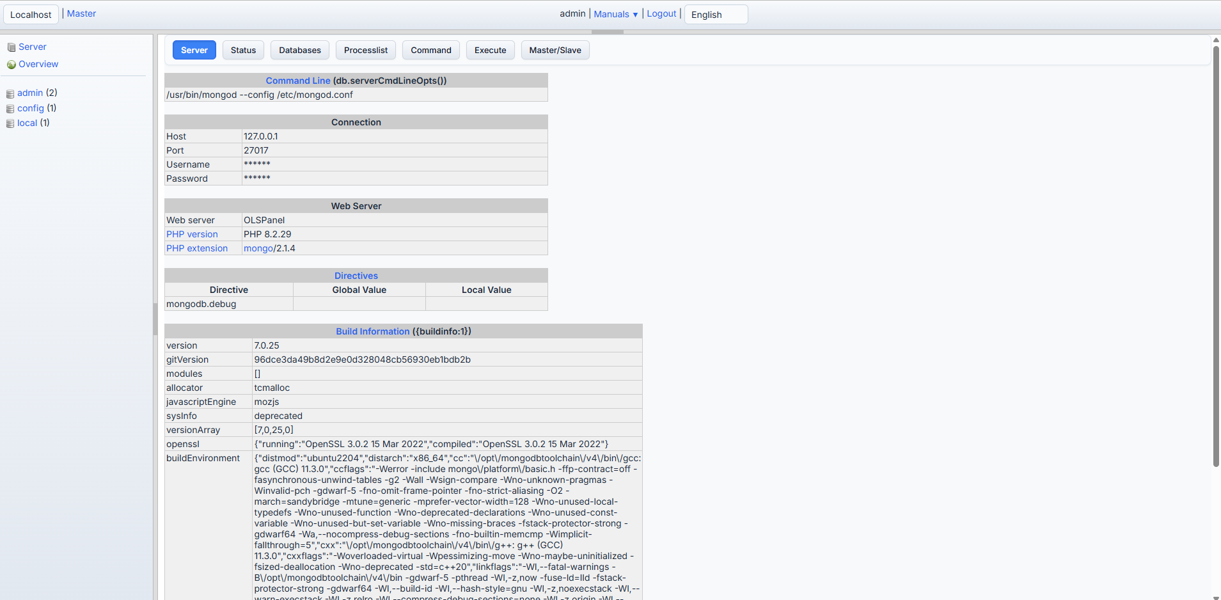The image size is (1221, 600).
Task: Click the config database cylinder icon
Action: [x=10, y=109]
